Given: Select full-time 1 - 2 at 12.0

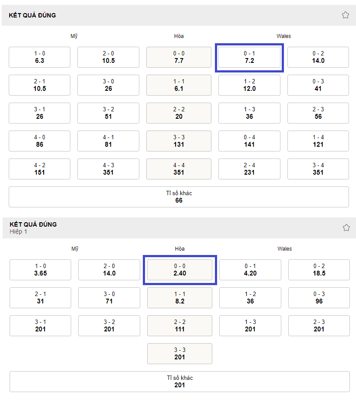Looking at the screenshot, I should (x=249, y=85).
